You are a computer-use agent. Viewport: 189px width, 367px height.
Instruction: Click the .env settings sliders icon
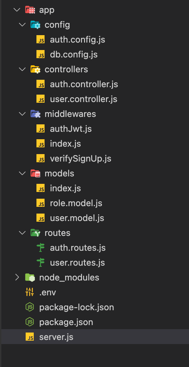click(30, 292)
